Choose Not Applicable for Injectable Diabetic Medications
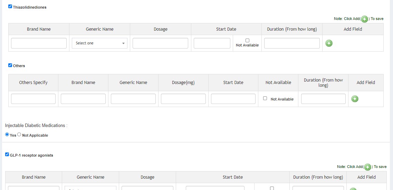Screen dimensions: 393x190 pos(19,135)
